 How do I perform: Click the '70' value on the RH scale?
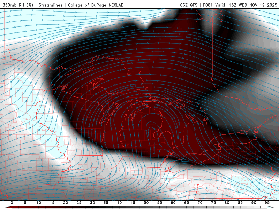200,203
